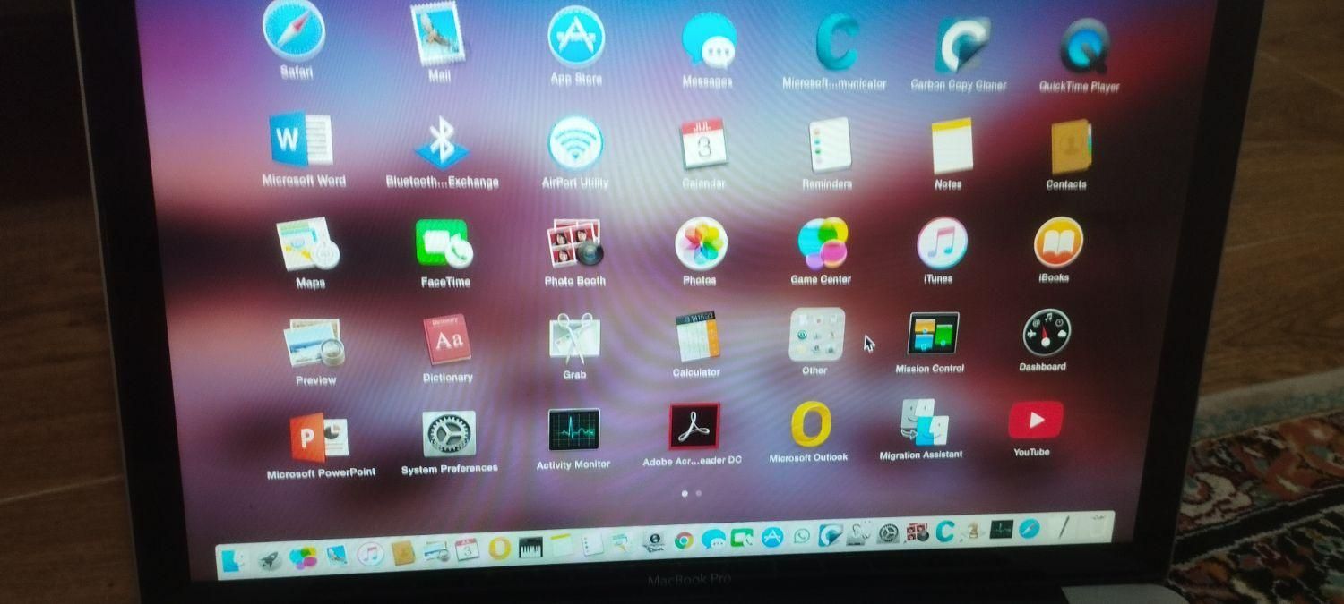Open AirPort Utility

click(x=574, y=144)
